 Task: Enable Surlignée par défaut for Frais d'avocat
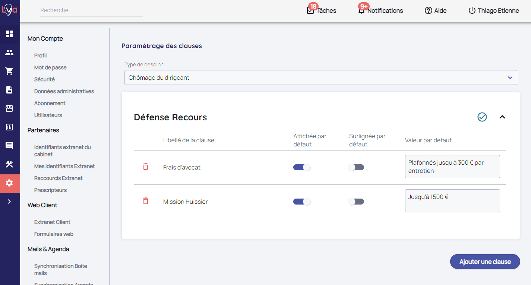click(x=356, y=167)
